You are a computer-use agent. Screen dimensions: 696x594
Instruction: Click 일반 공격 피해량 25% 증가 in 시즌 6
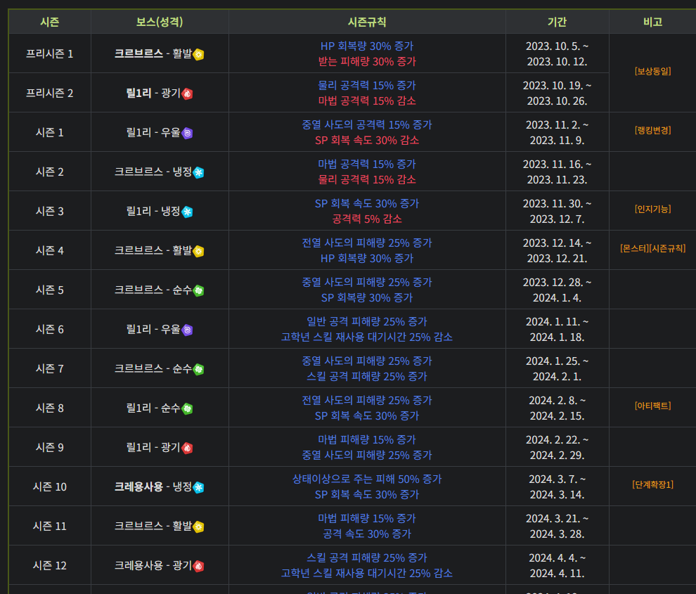point(367,321)
